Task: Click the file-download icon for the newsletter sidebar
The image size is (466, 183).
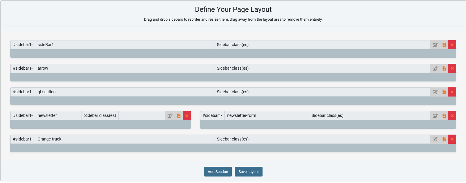Action: click(179, 116)
